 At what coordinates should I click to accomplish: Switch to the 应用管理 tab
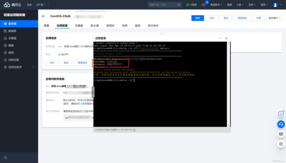pos(62,25)
